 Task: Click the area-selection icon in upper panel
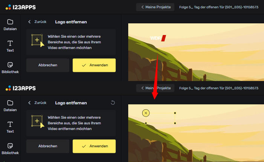(38, 40)
